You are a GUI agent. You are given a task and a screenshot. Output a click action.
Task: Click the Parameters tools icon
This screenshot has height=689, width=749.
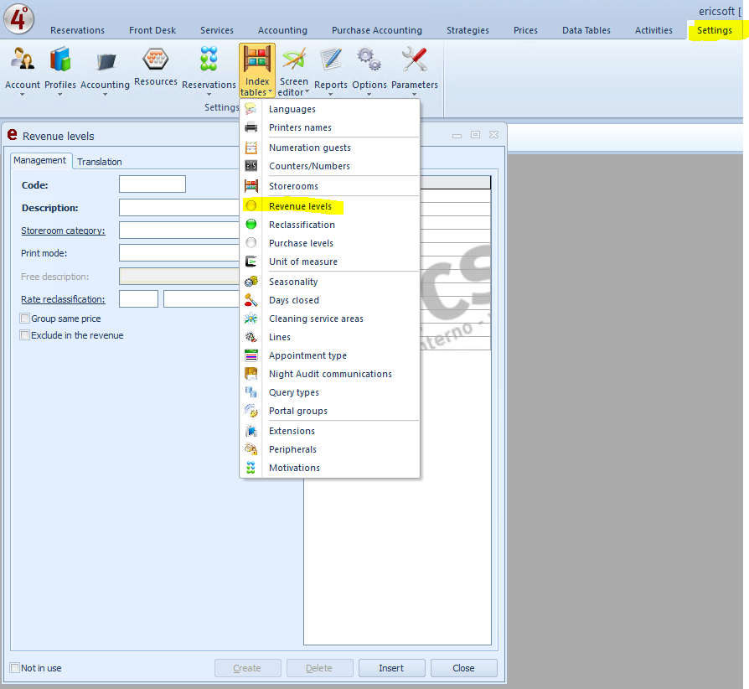tap(414, 60)
